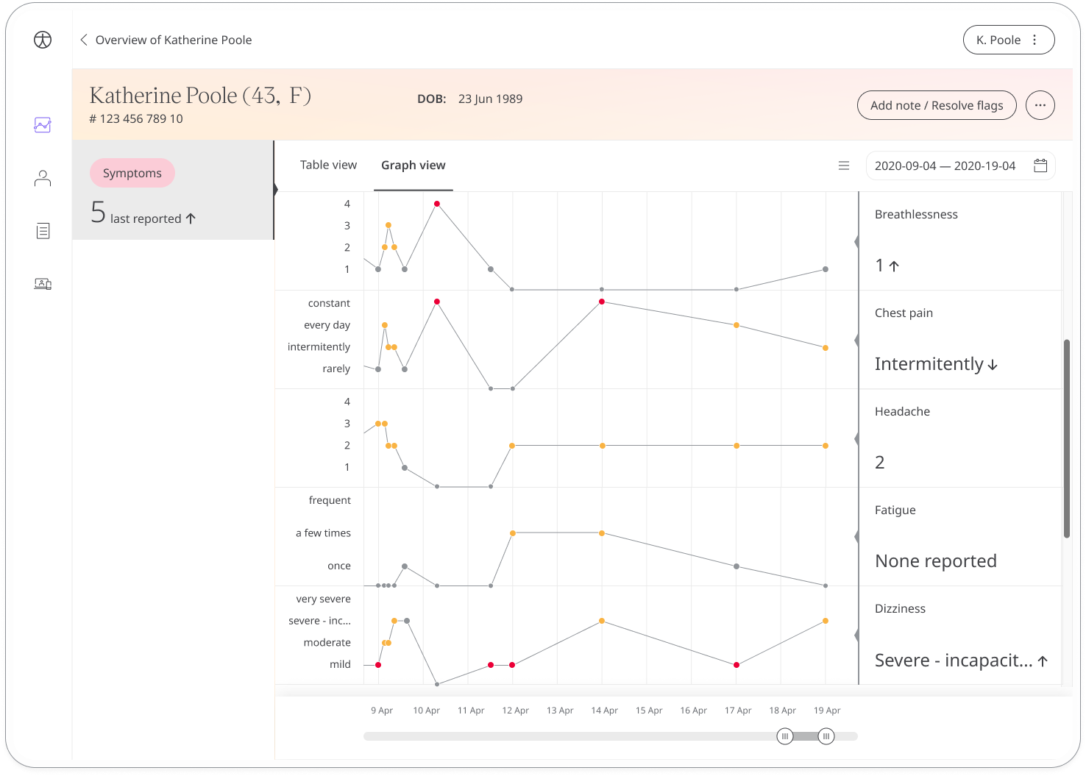Viewport: 1086px width, 776px height.
Task: Grab the right timeline range handle
Action: click(826, 736)
